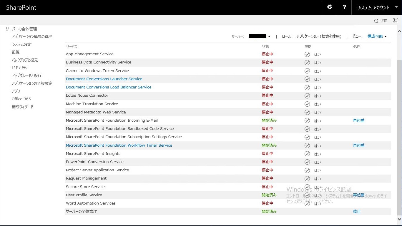The height and width of the screenshot is (226, 402).
Task: Open アップグレードと移行 navigation item
Action: pos(26,76)
